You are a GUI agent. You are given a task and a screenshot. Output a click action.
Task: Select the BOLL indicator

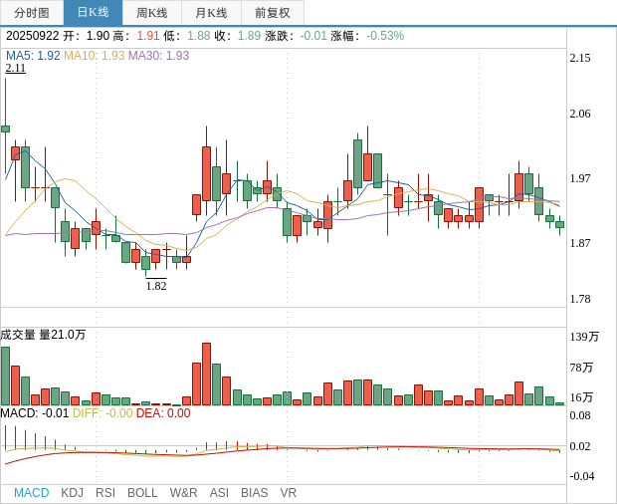point(142,493)
